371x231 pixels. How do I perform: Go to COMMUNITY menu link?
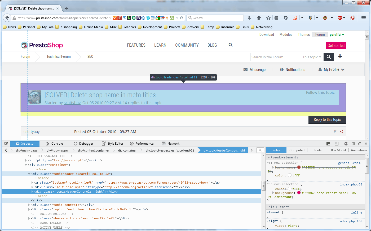[187, 45]
